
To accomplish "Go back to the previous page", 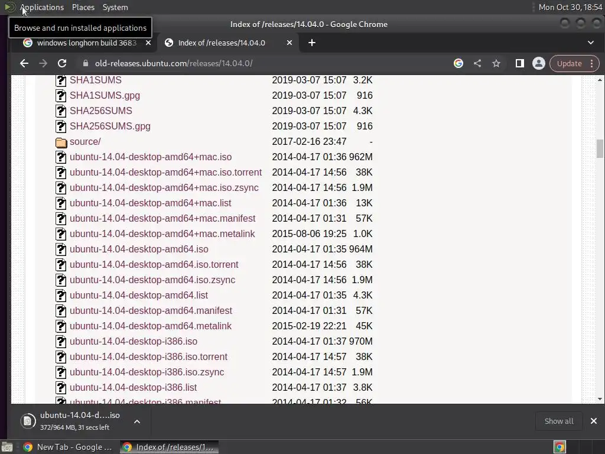I will click(24, 63).
